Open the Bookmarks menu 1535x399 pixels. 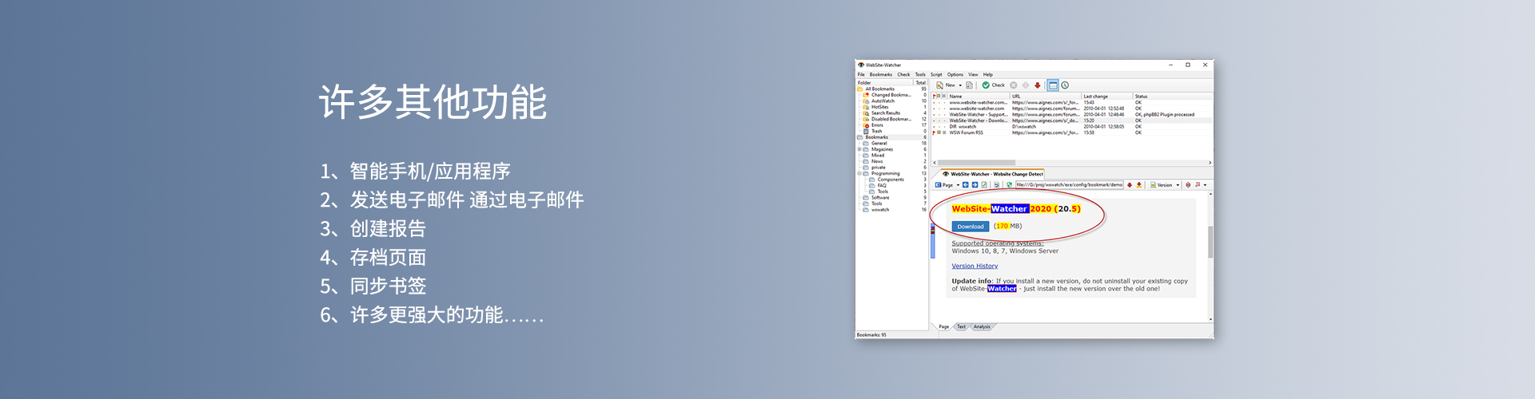(880, 74)
